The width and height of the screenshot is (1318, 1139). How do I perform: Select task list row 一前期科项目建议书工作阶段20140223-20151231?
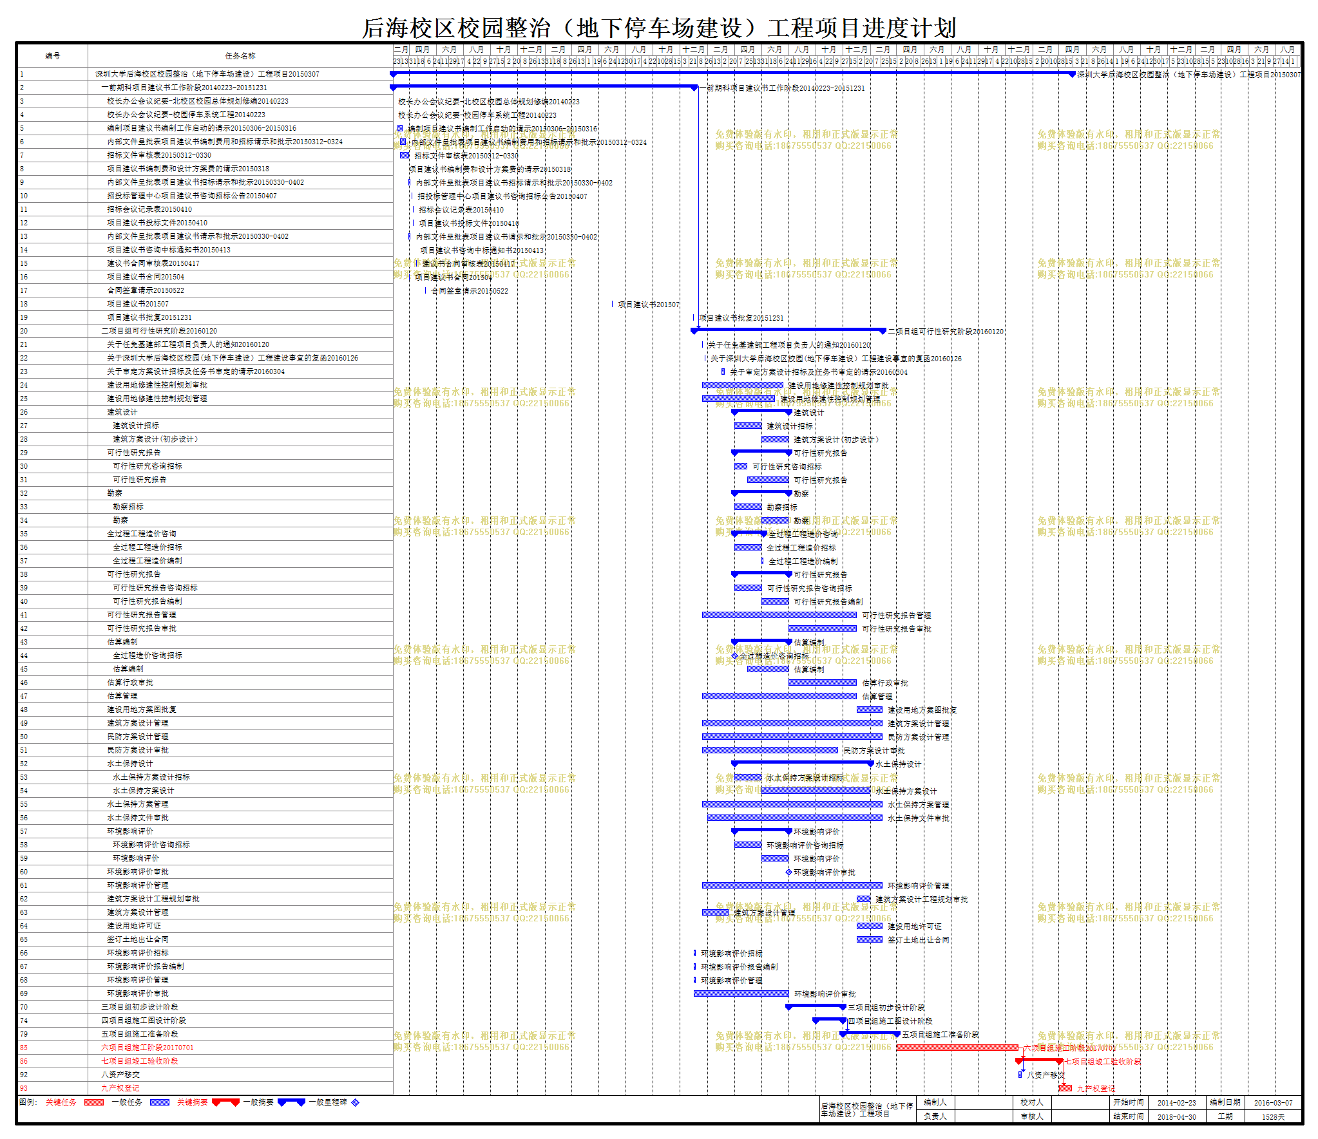(205, 88)
